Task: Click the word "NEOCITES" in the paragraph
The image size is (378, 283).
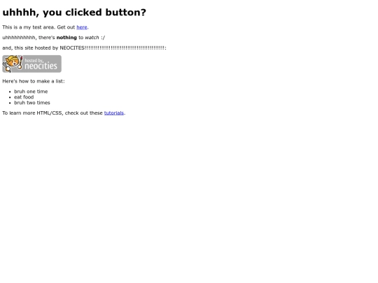Action: click(72, 48)
